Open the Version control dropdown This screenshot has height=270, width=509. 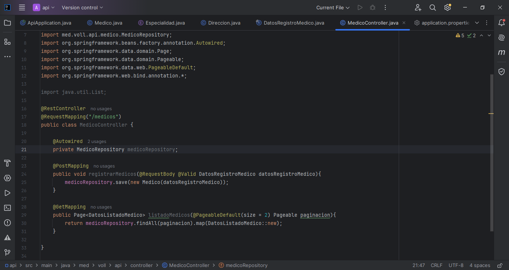[82, 7]
